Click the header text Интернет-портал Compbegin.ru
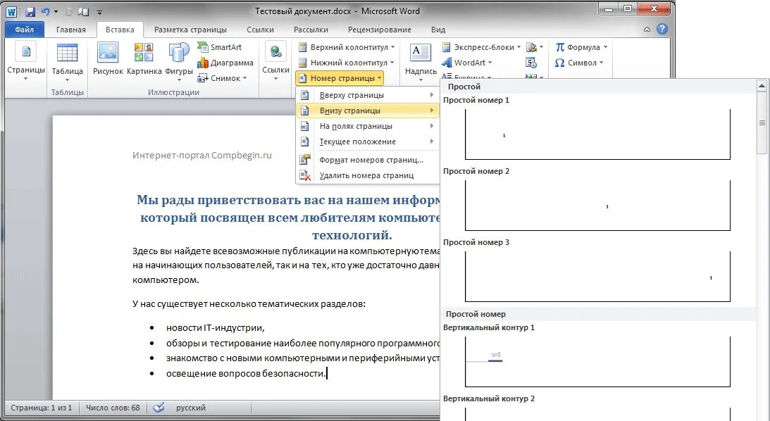The width and height of the screenshot is (770, 421). coord(201,155)
